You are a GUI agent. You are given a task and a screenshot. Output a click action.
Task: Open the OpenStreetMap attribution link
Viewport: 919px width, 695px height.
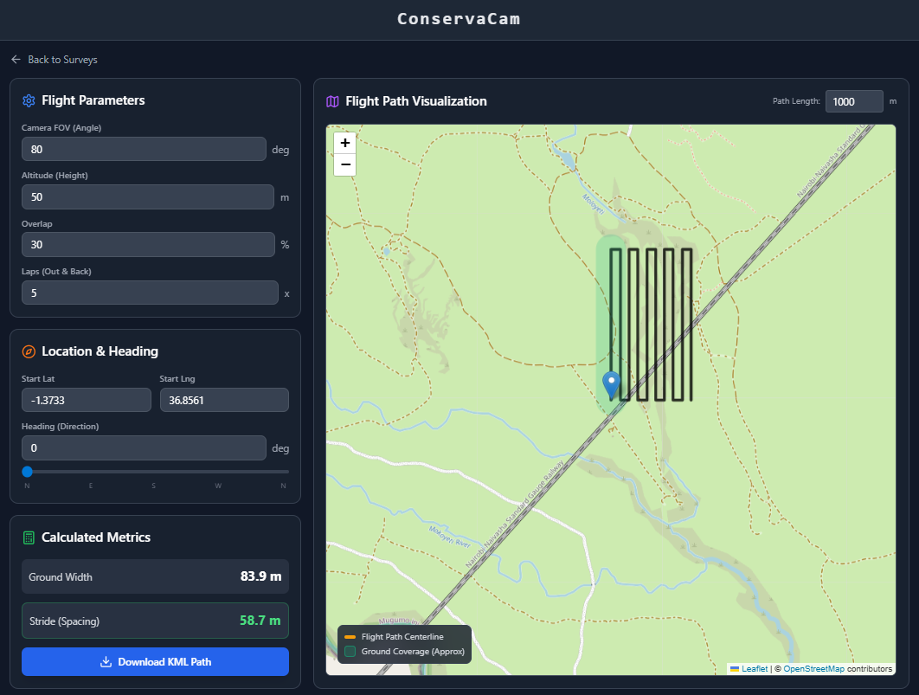(x=813, y=668)
